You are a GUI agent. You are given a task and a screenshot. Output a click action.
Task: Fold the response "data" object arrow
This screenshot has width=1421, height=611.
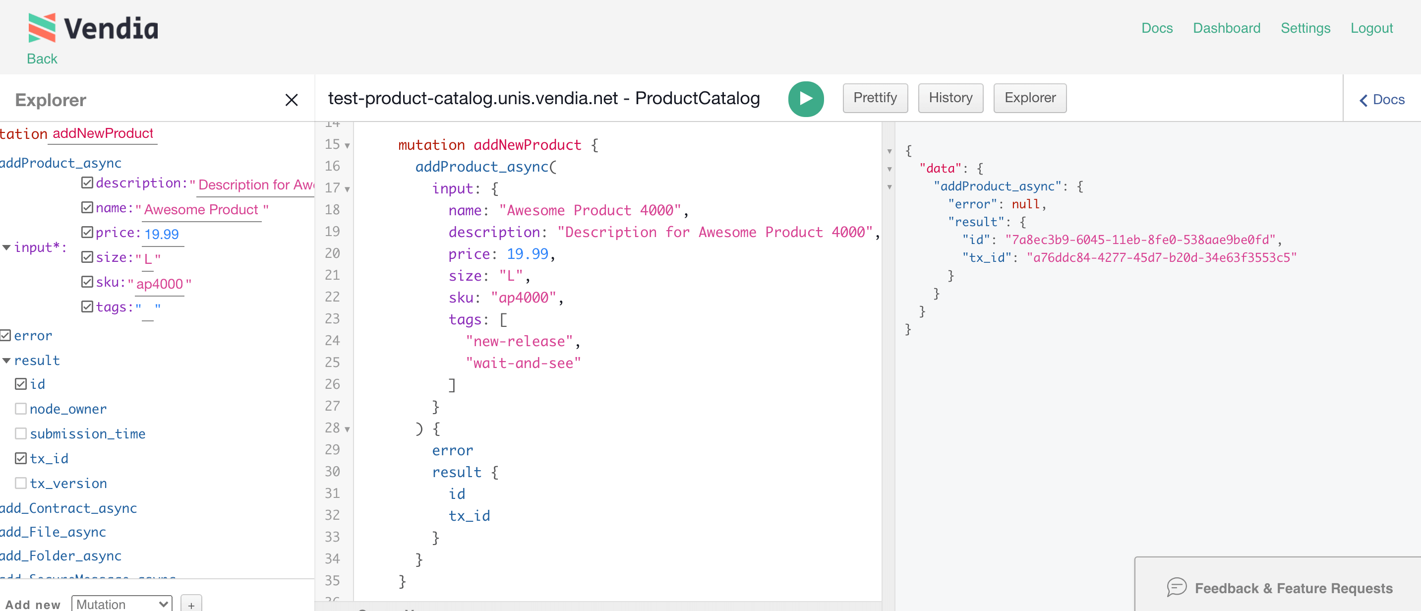click(x=889, y=170)
